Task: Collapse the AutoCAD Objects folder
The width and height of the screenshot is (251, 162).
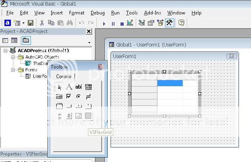Action: (x=13, y=57)
